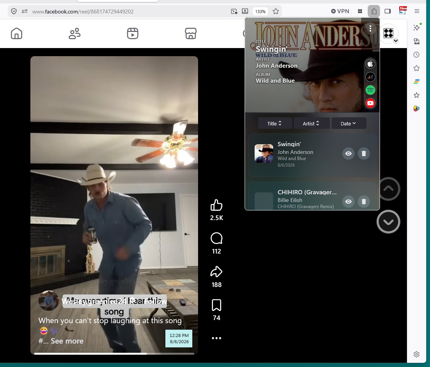Open site shield tracking protection icon
The image size is (430, 367).
point(14,11)
